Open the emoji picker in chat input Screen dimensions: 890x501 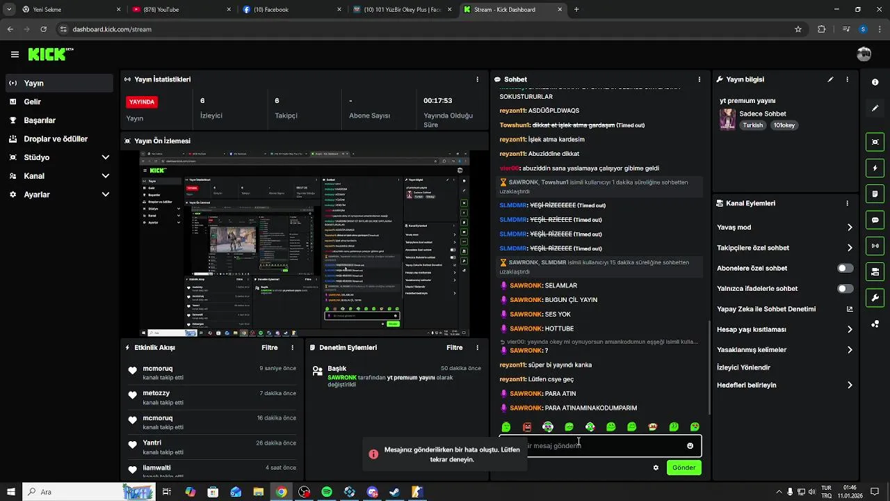point(690,446)
